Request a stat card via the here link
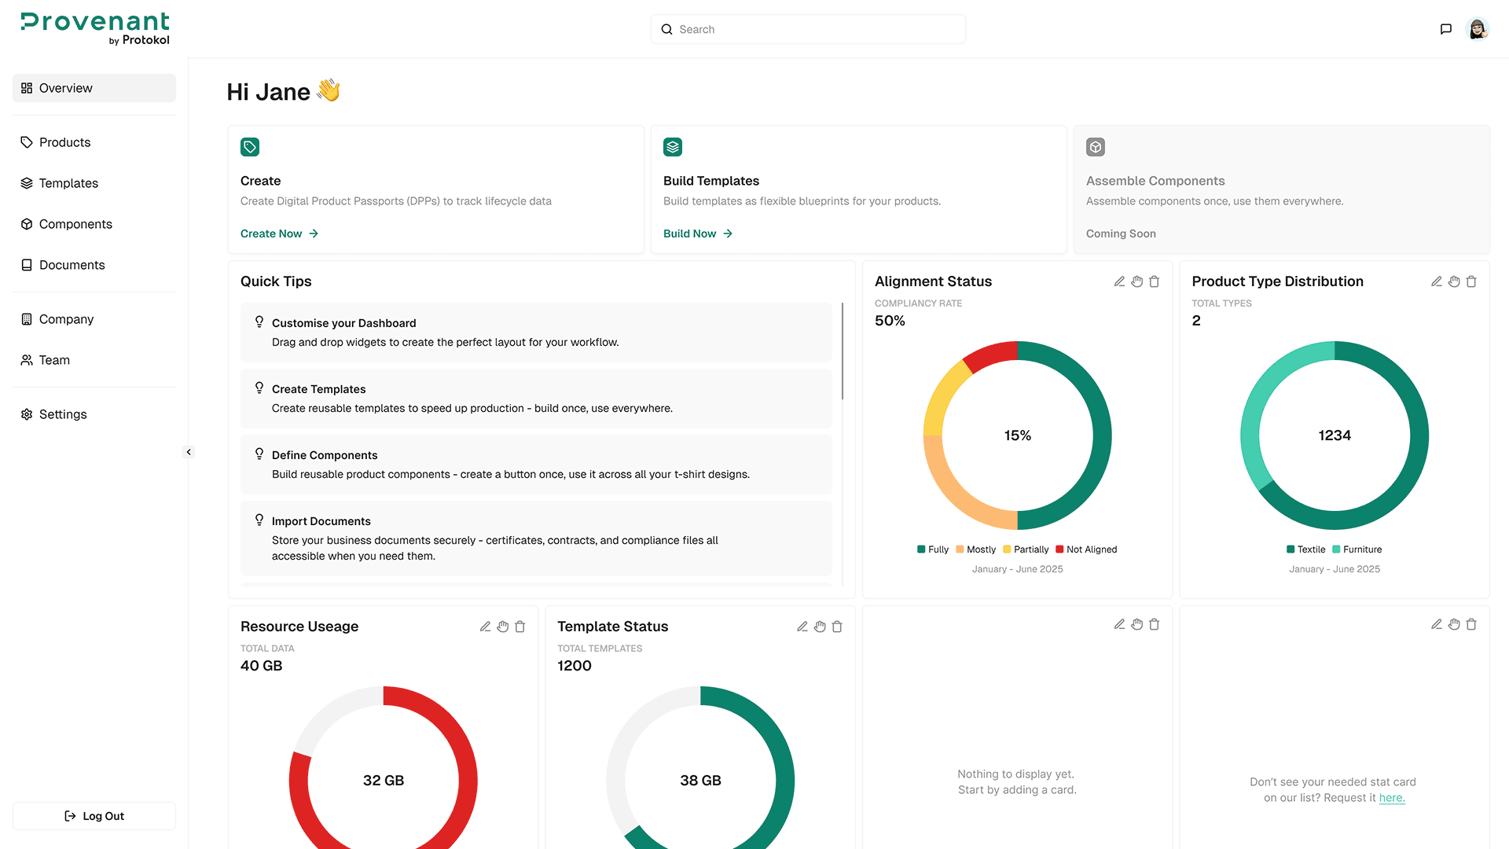This screenshot has height=849, width=1509. (x=1392, y=797)
